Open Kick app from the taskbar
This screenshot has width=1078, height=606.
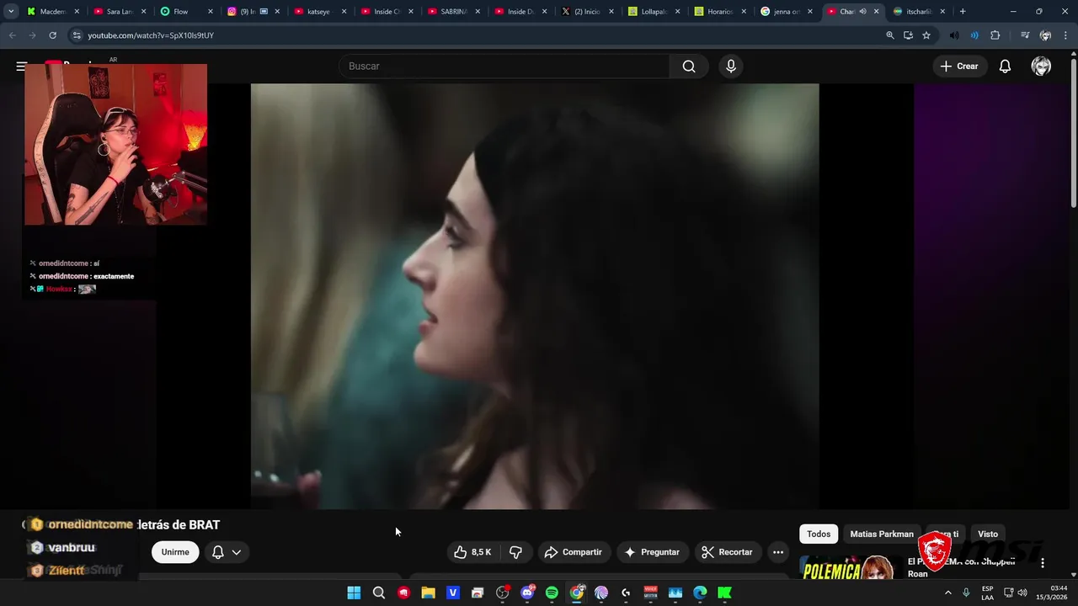[x=724, y=593]
